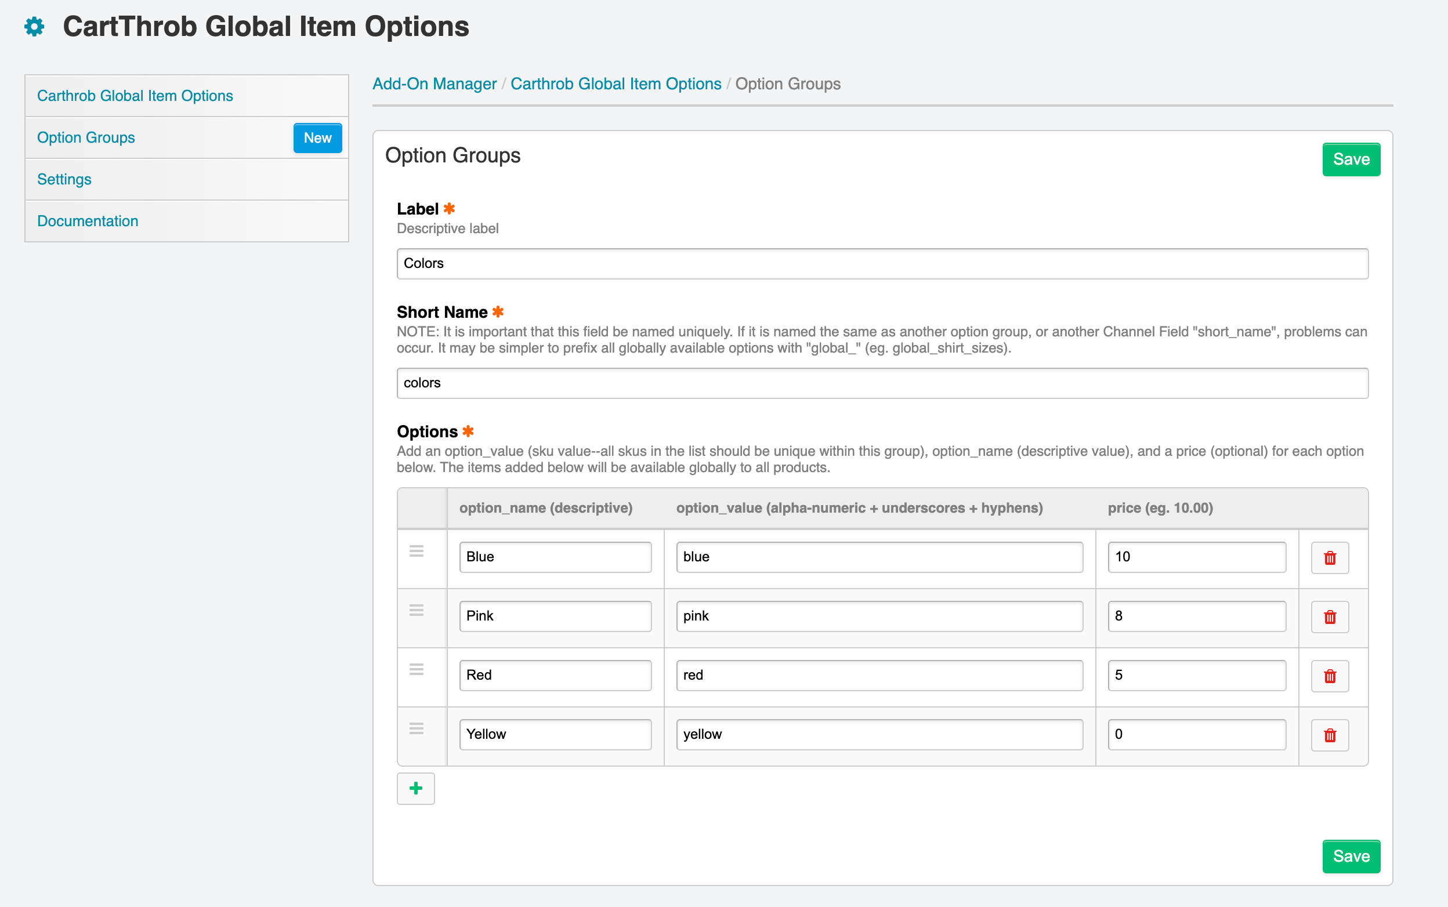Go to Add-On Manager breadcrumb
The image size is (1448, 907).
pyautogui.click(x=435, y=84)
